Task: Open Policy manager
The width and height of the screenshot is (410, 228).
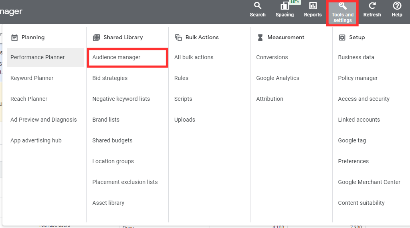Action: pyautogui.click(x=358, y=78)
